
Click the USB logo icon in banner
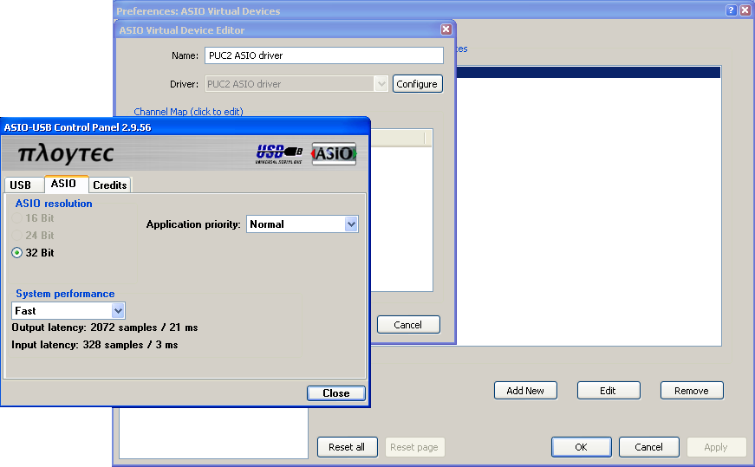point(279,154)
